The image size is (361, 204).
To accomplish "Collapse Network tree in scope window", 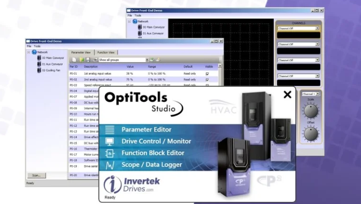I will pos(129,21).
